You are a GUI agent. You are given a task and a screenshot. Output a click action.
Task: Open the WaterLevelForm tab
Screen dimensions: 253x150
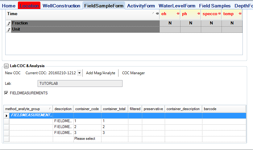point(177,6)
